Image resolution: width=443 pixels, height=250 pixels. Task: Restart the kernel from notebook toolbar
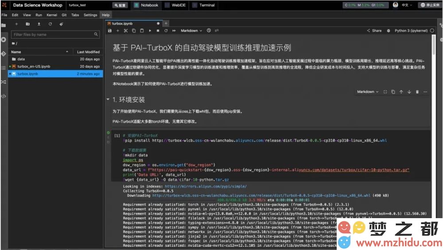click(166, 31)
